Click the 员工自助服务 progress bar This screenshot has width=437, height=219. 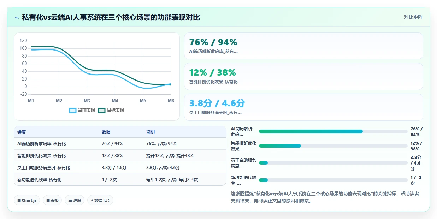pyautogui.click(x=333, y=163)
